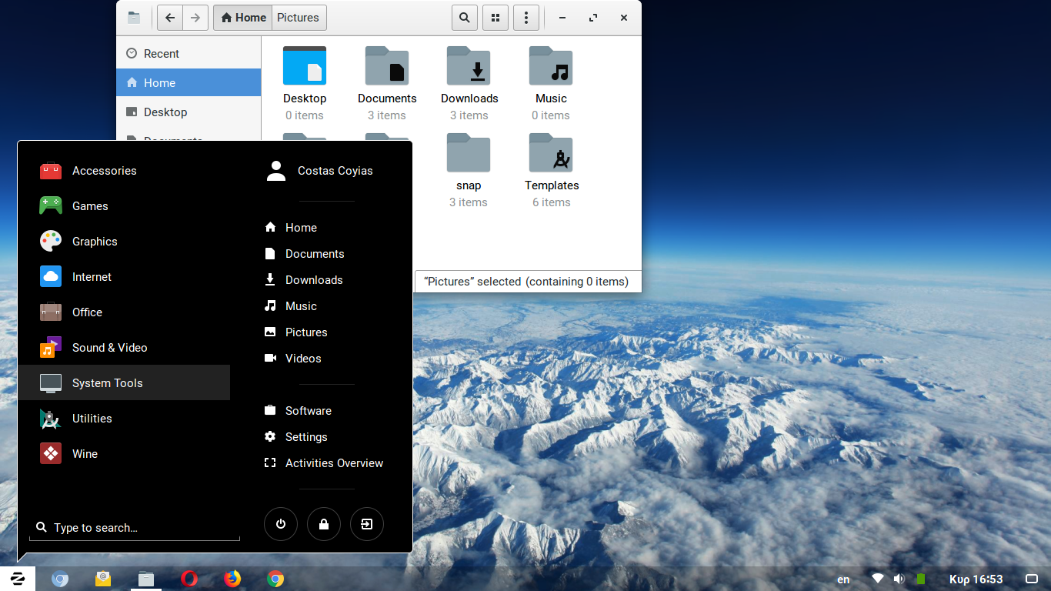
Task: Launch Opera from the taskbar
Action: click(x=189, y=578)
